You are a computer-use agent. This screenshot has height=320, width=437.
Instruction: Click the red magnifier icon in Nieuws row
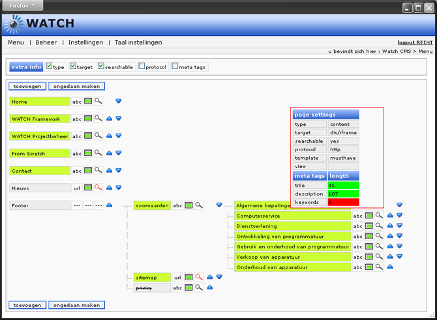[x=98, y=188]
